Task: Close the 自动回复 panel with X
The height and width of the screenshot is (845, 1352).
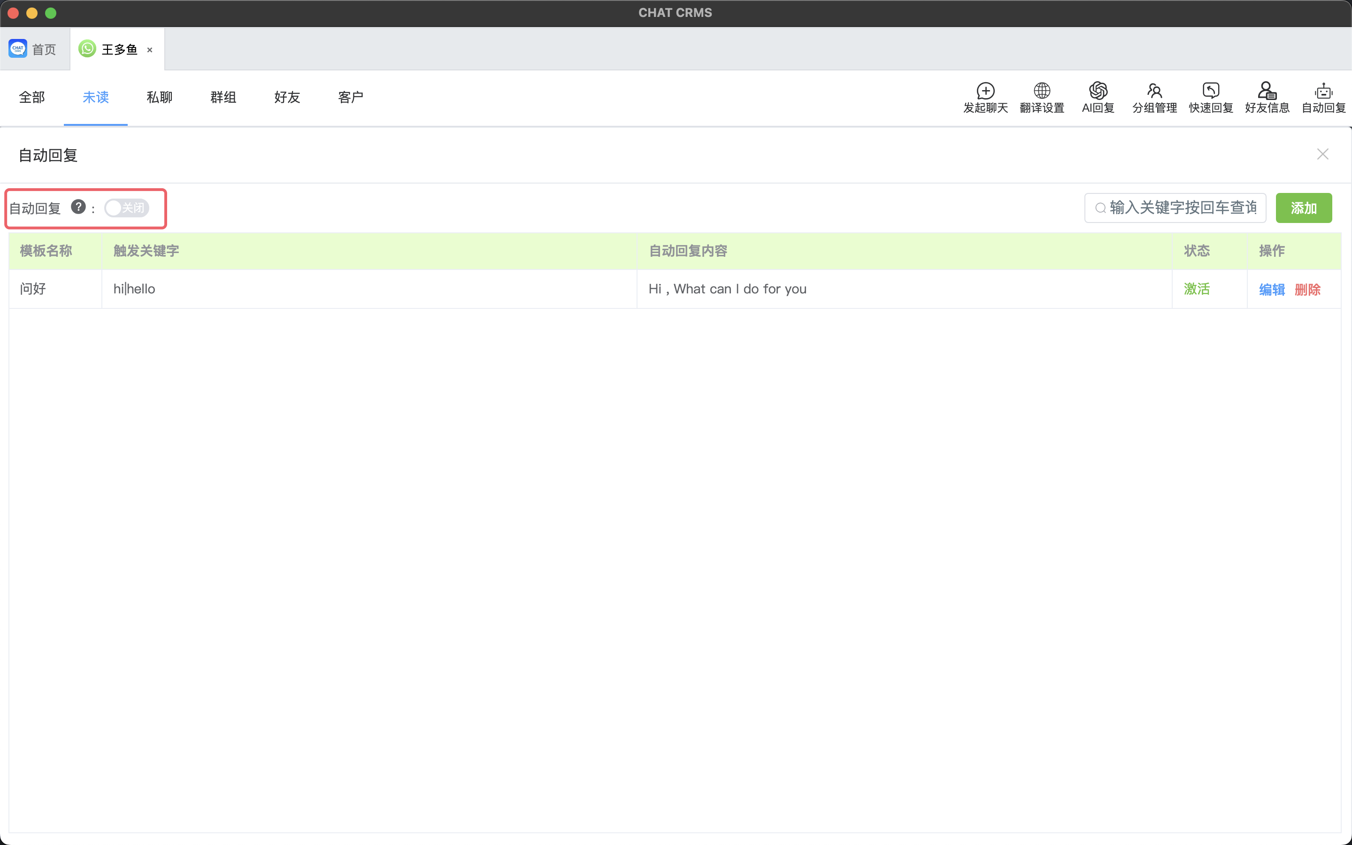Action: (1322, 154)
